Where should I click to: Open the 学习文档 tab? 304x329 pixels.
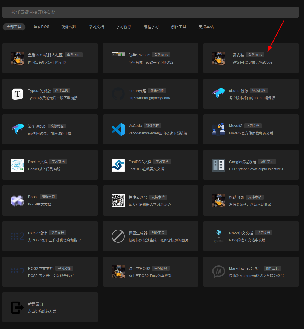[x=96, y=27]
